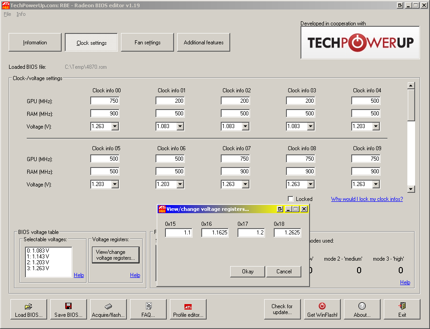The image size is (430, 329).
Task: Click Clock info 07 RAM MHz field
Action: tap(235, 172)
